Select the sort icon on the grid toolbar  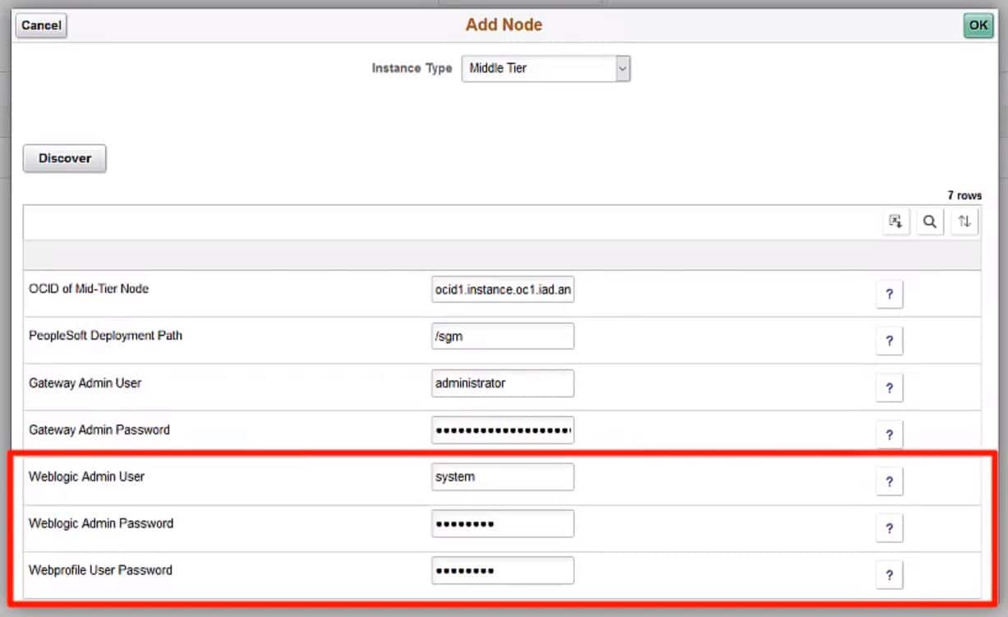[x=964, y=221]
